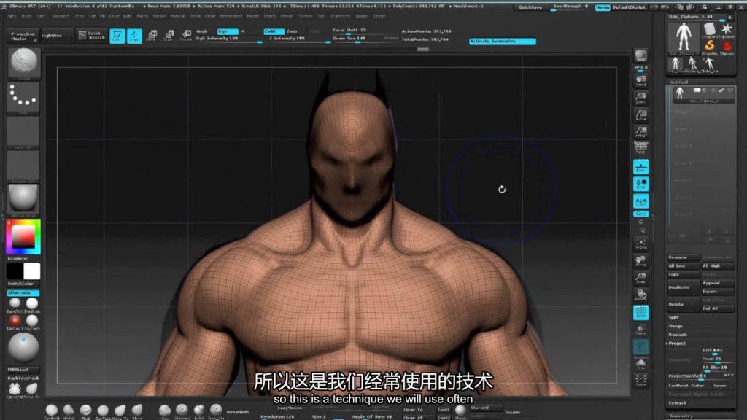Toggle the Persp perspective icon
This screenshot has width=747, height=420.
641,147
